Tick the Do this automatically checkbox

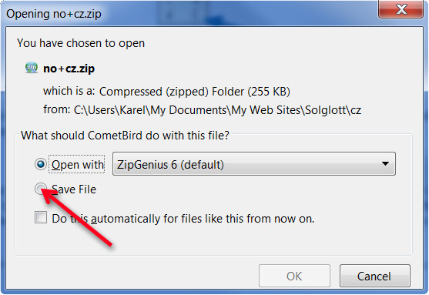(41, 217)
